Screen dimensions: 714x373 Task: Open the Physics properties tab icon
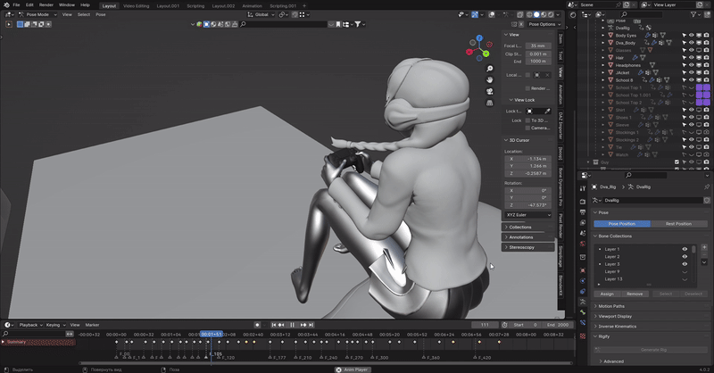pyautogui.click(x=583, y=280)
